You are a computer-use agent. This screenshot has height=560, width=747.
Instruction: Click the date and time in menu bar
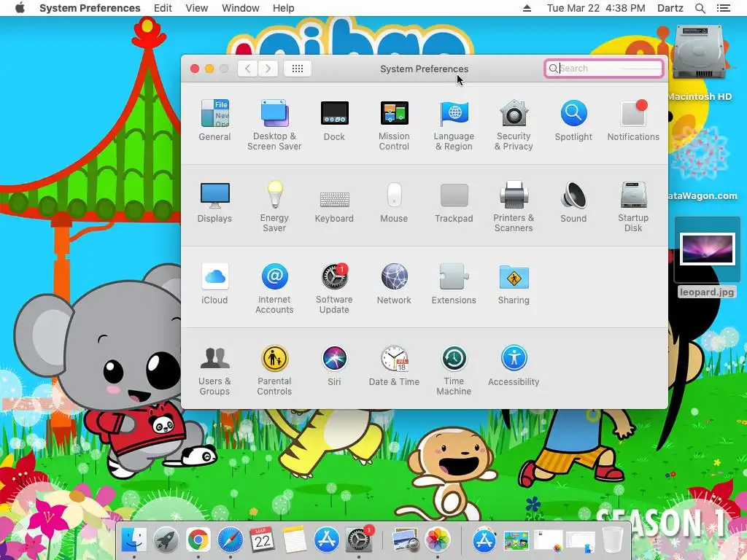coord(596,8)
